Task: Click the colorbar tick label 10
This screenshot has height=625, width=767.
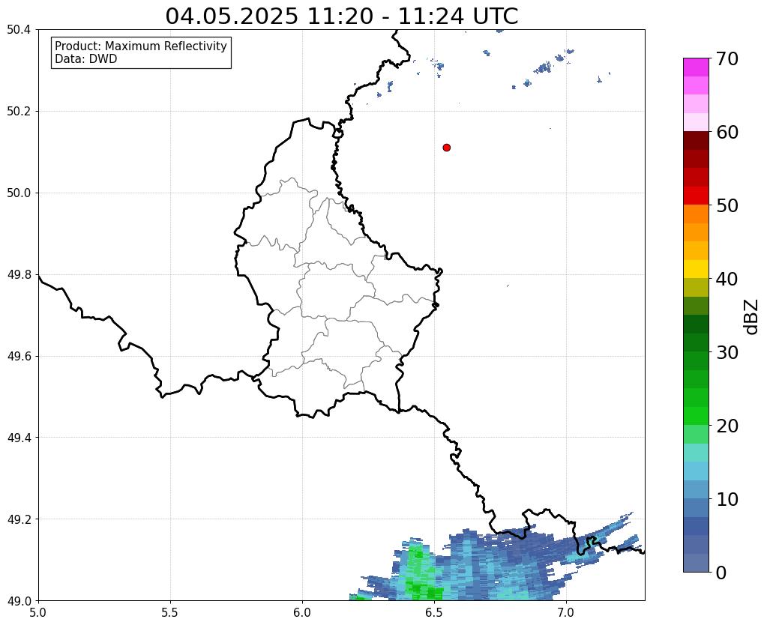Action: coord(727,499)
